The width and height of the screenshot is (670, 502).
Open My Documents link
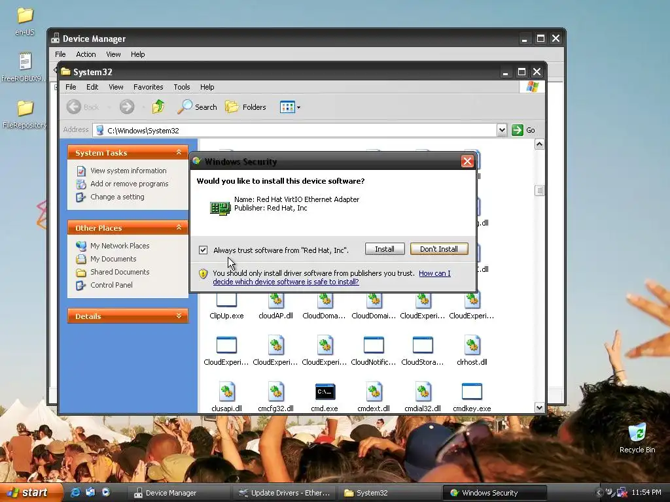(113, 259)
